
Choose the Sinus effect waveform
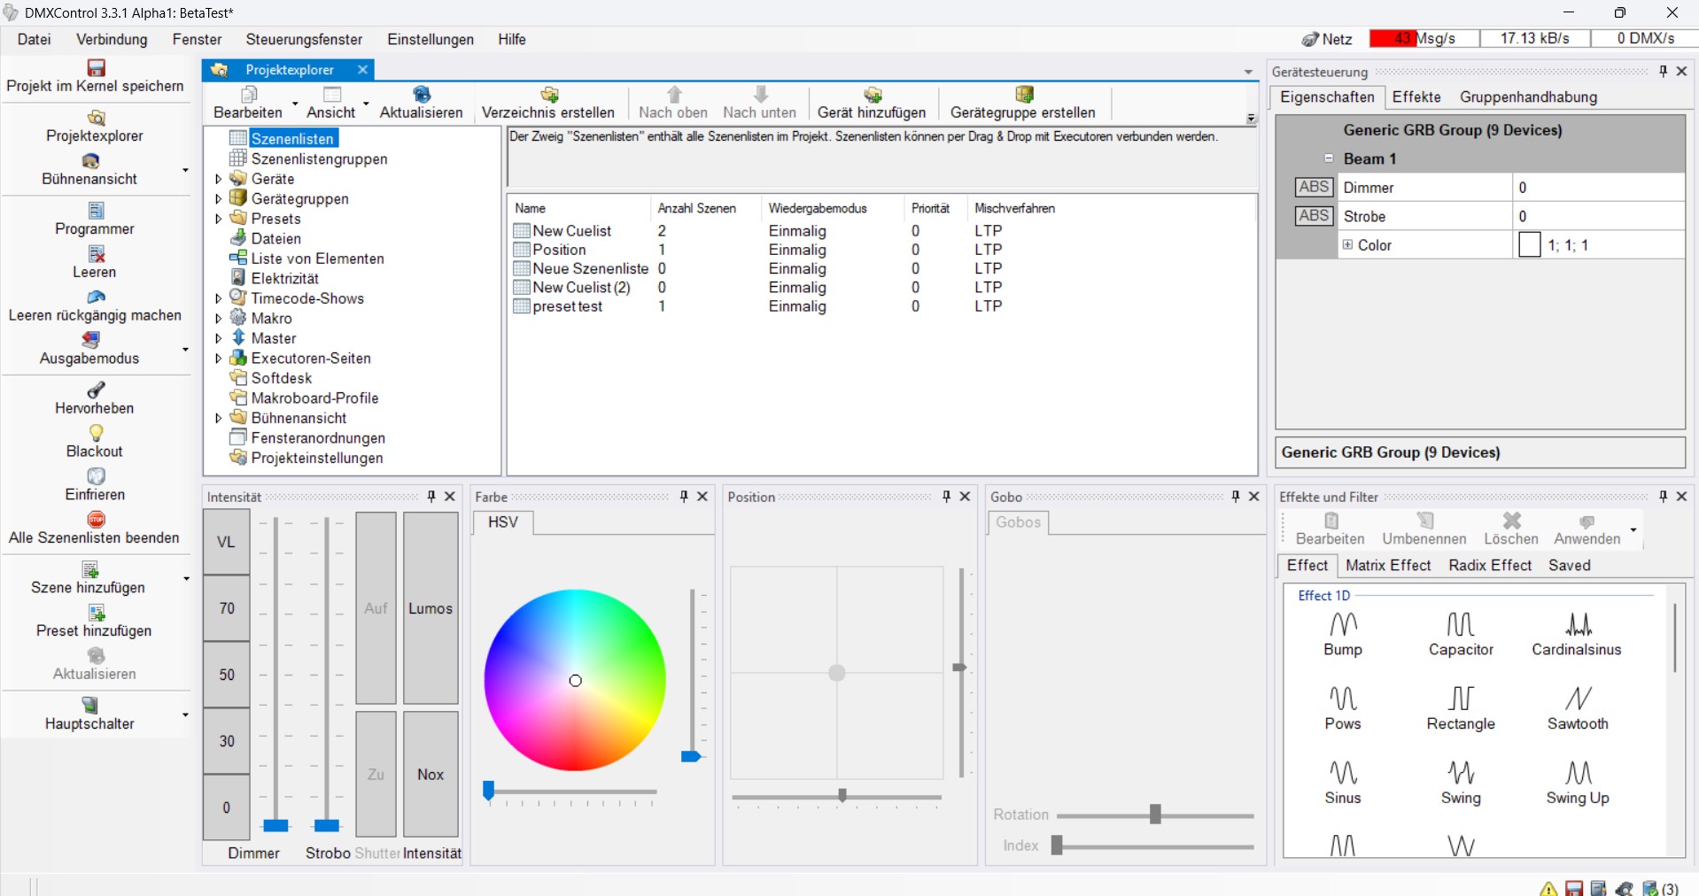click(1342, 773)
